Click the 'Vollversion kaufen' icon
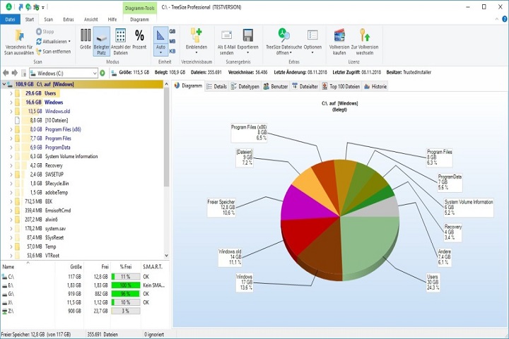The height and width of the screenshot is (339, 509). [339, 35]
